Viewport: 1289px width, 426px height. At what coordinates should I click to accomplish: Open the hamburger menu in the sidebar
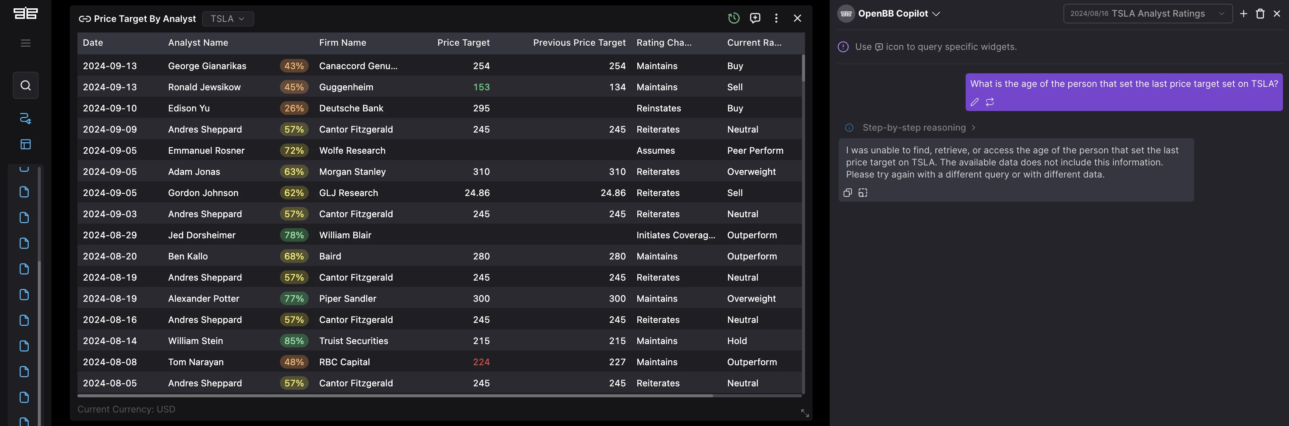click(26, 43)
